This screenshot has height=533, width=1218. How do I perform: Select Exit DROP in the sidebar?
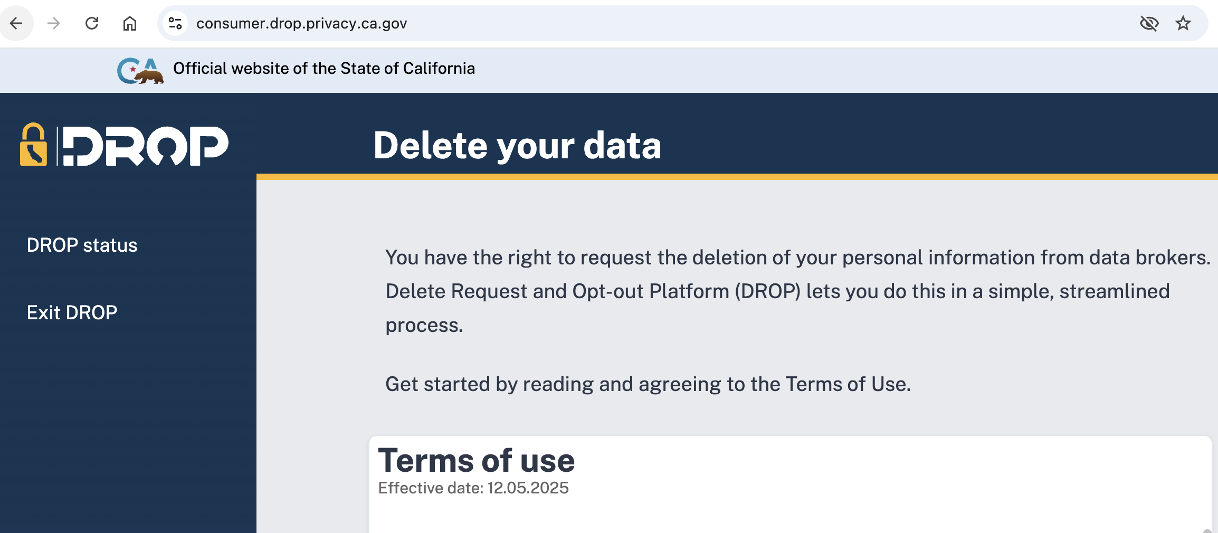coord(72,312)
